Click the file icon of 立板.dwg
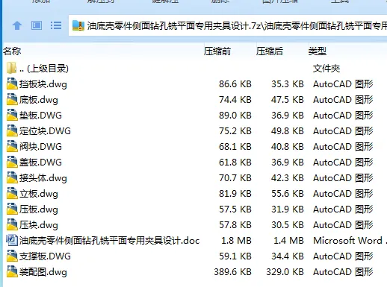Viewport: 387px width, 287px height. [12, 193]
